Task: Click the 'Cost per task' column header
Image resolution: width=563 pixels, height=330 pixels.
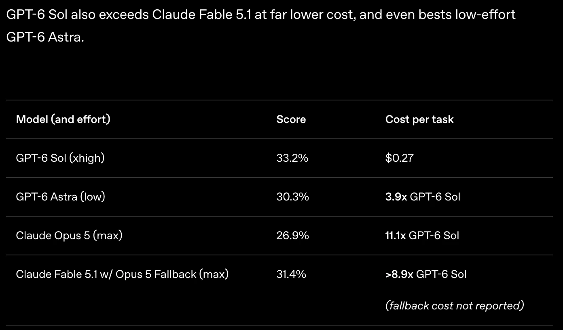Action: [x=419, y=119]
